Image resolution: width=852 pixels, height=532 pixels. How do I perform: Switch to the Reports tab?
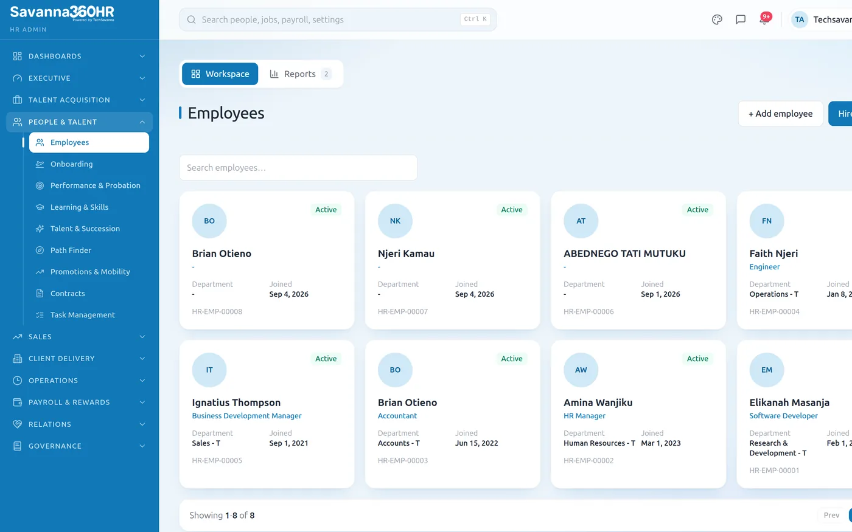tap(300, 74)
